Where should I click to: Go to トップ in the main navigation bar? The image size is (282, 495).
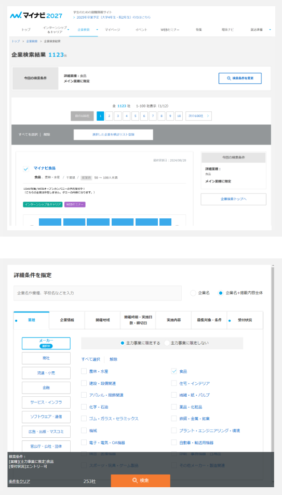coord(26,30)
